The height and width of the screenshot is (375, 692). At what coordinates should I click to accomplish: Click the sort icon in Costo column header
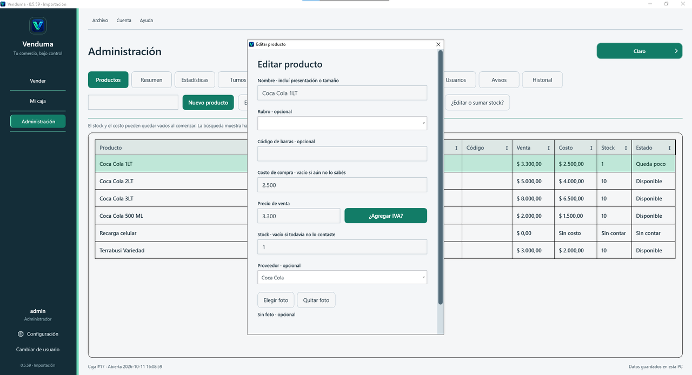tap(591, 148)
